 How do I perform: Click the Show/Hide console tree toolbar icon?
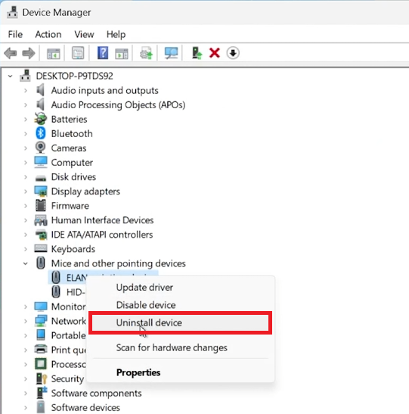pyautogui.click(x=54, y=54)
